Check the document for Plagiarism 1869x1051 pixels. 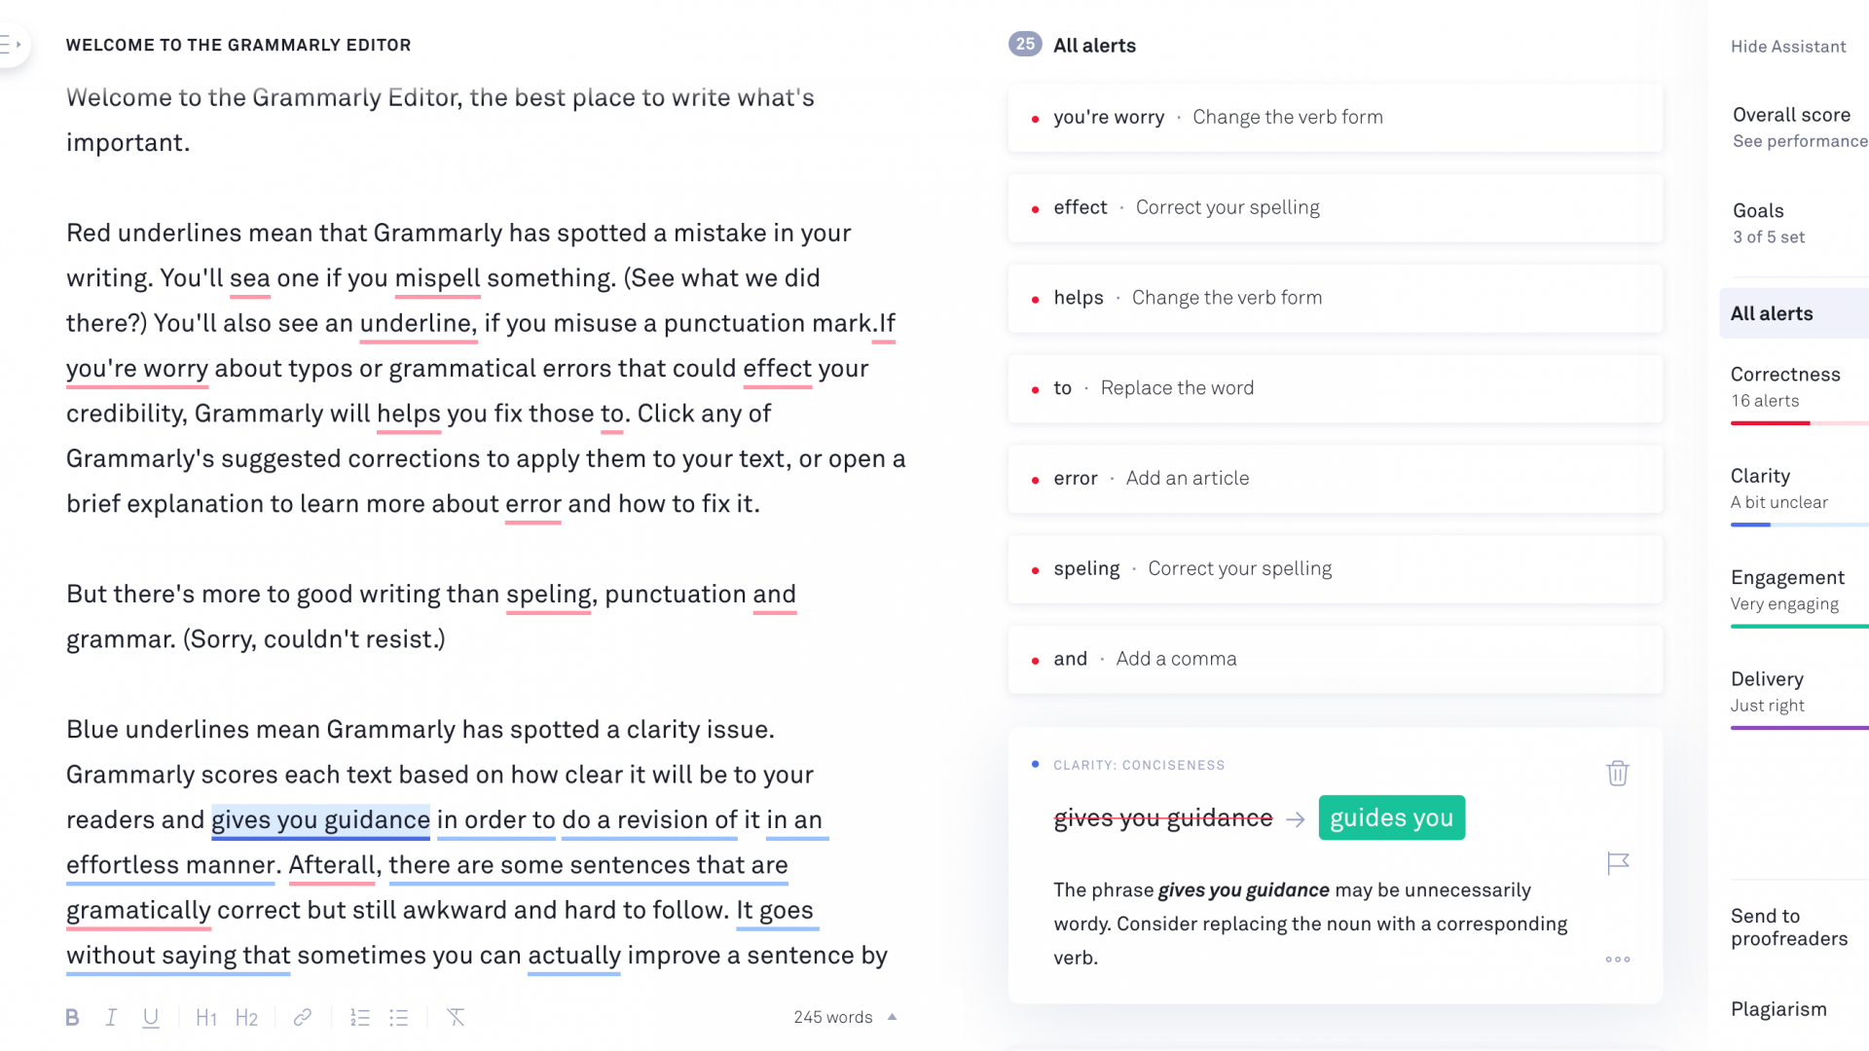tap(1778, 1009)
